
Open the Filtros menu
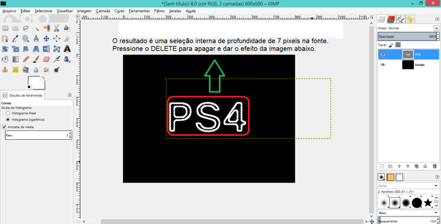(159, 10)
